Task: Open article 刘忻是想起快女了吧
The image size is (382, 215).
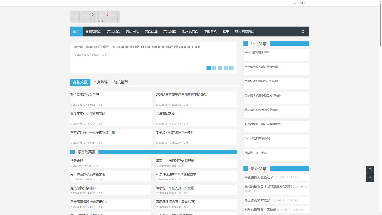Action: click(85, 95)
